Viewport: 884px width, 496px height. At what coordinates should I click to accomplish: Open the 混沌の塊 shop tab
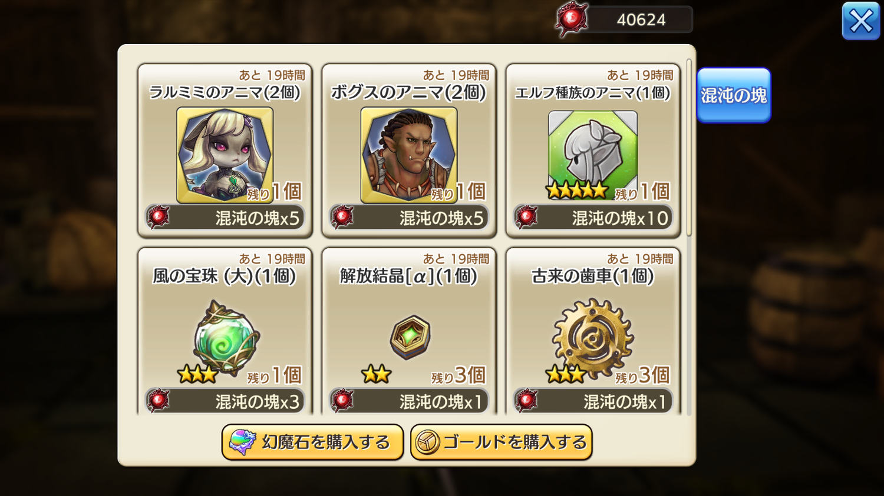click(x=734, y=95)
